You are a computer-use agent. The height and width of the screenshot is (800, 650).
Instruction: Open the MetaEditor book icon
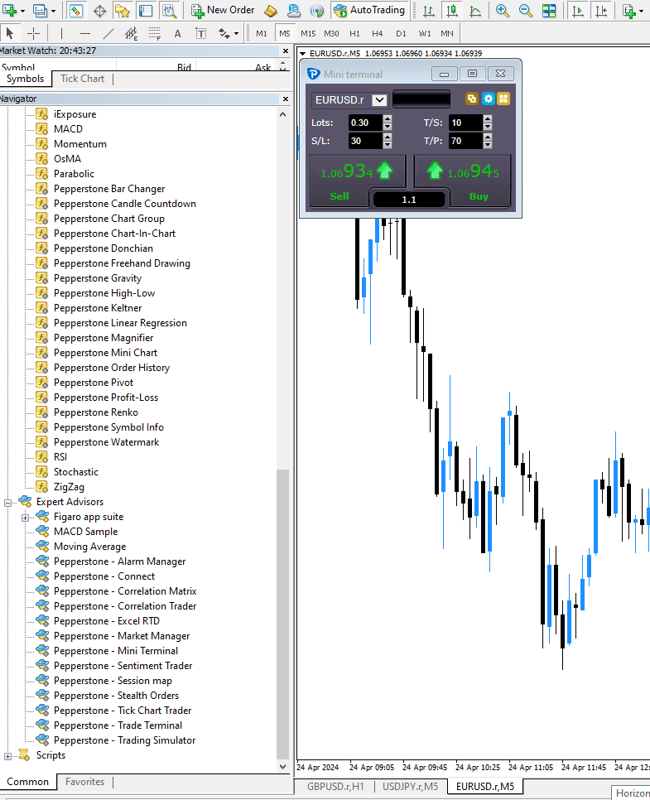coord(271,10)
